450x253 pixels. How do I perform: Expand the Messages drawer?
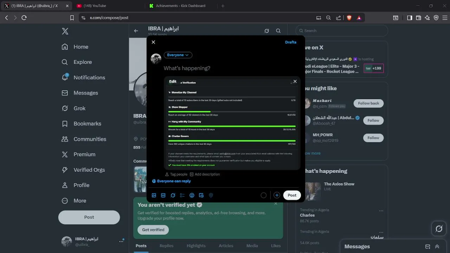(x=437, y=247)
